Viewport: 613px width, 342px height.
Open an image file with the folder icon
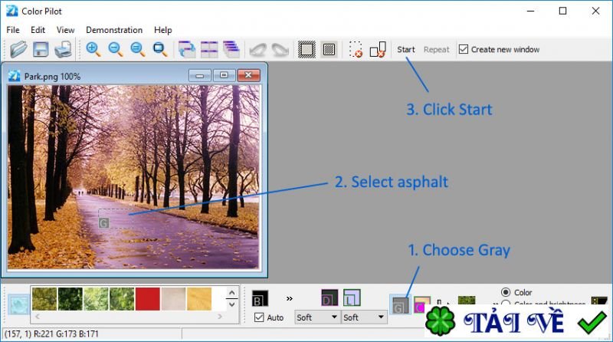[18, 50]
